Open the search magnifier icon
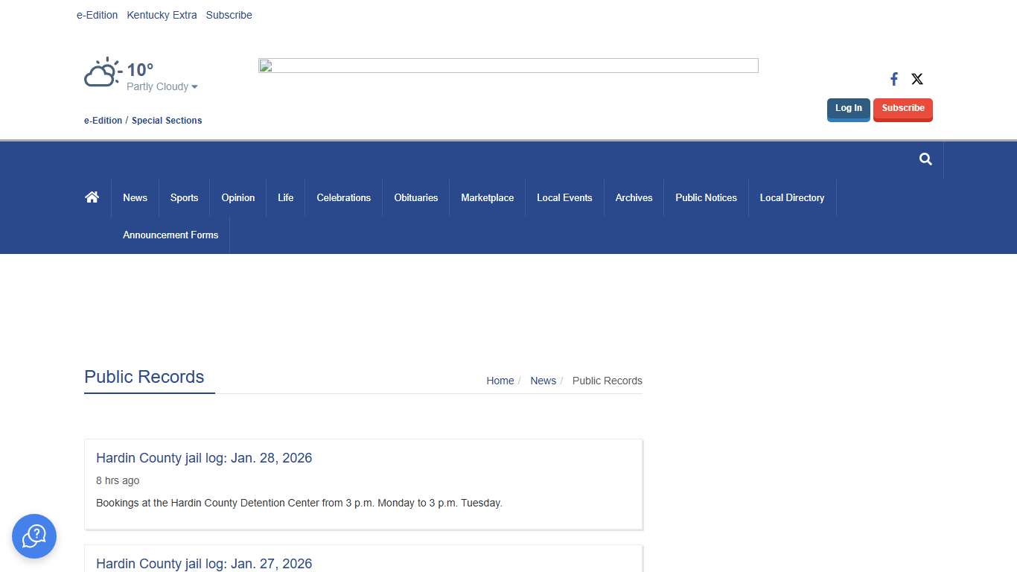1017x572 pixels. [925, 159]
